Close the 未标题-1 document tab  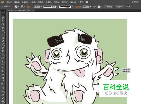click(x=33, y=10)
